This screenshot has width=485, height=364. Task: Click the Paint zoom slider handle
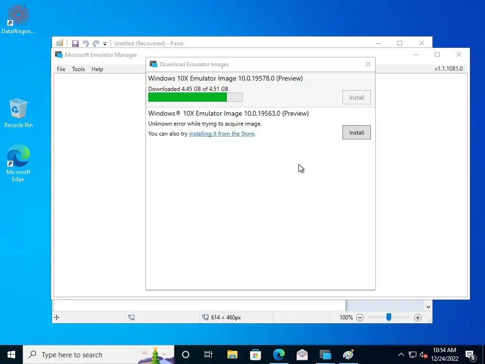point(389,317)
